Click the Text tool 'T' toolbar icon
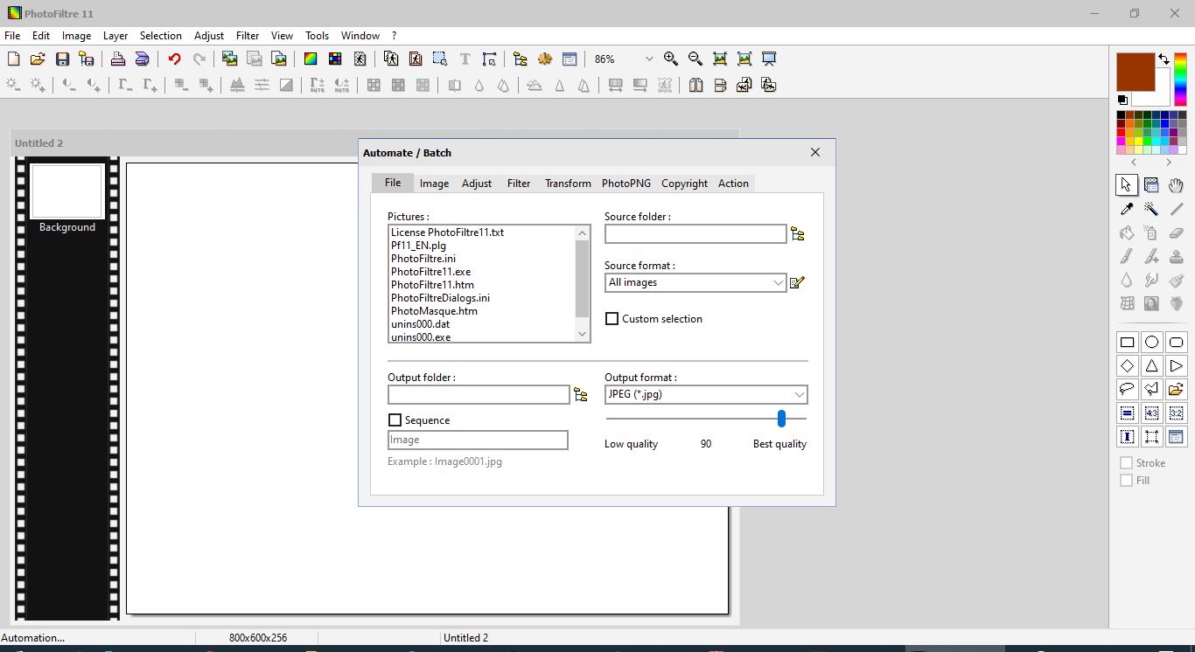The width and height of the screenshot is (1195, 652). pyautogui.click(x=465, y=59)
